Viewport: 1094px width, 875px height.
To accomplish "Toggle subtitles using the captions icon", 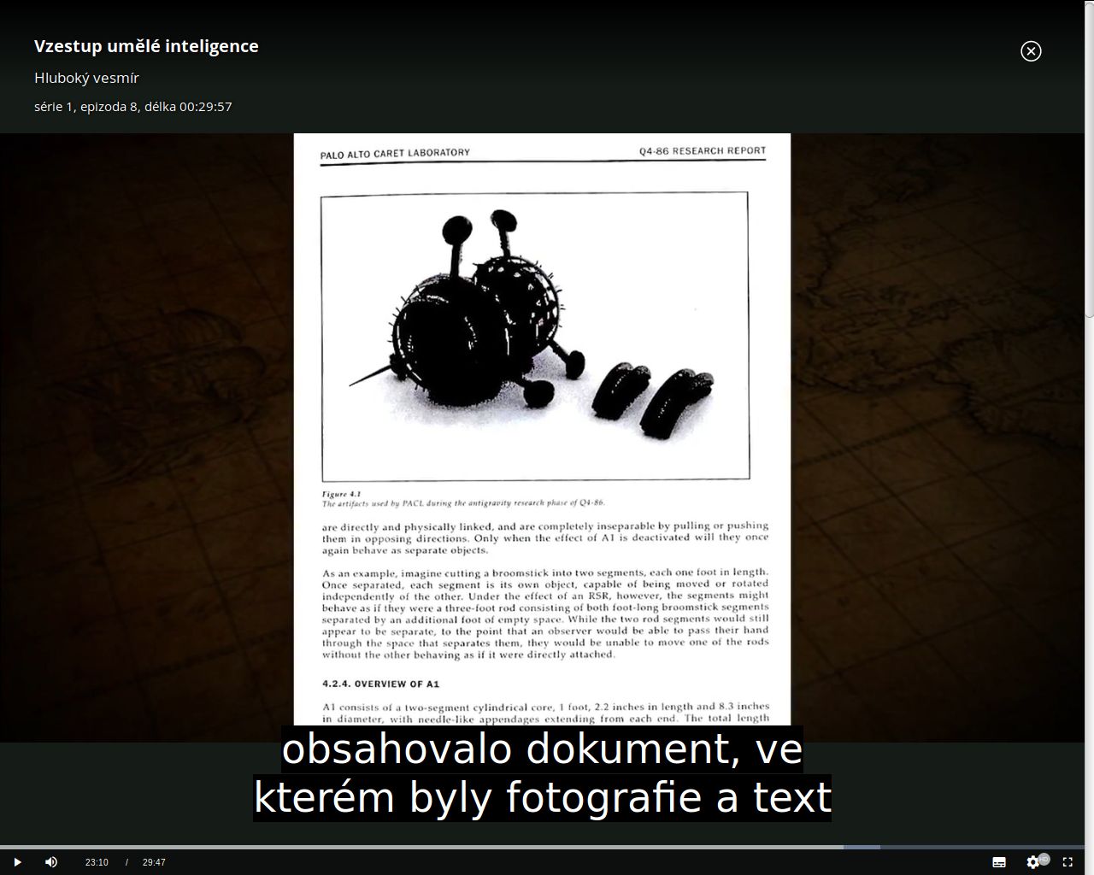I will [x=999, y=862].
